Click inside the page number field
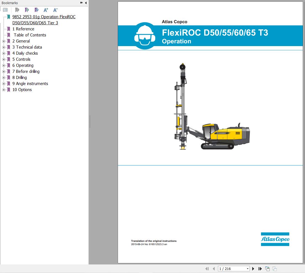This screenshot has width=305, height=273. (231, 268)
